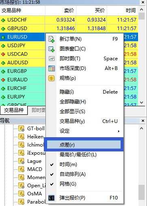147x206 pixels.
Task: Enable the 点差(r) spread column
Action: point(84,145)
